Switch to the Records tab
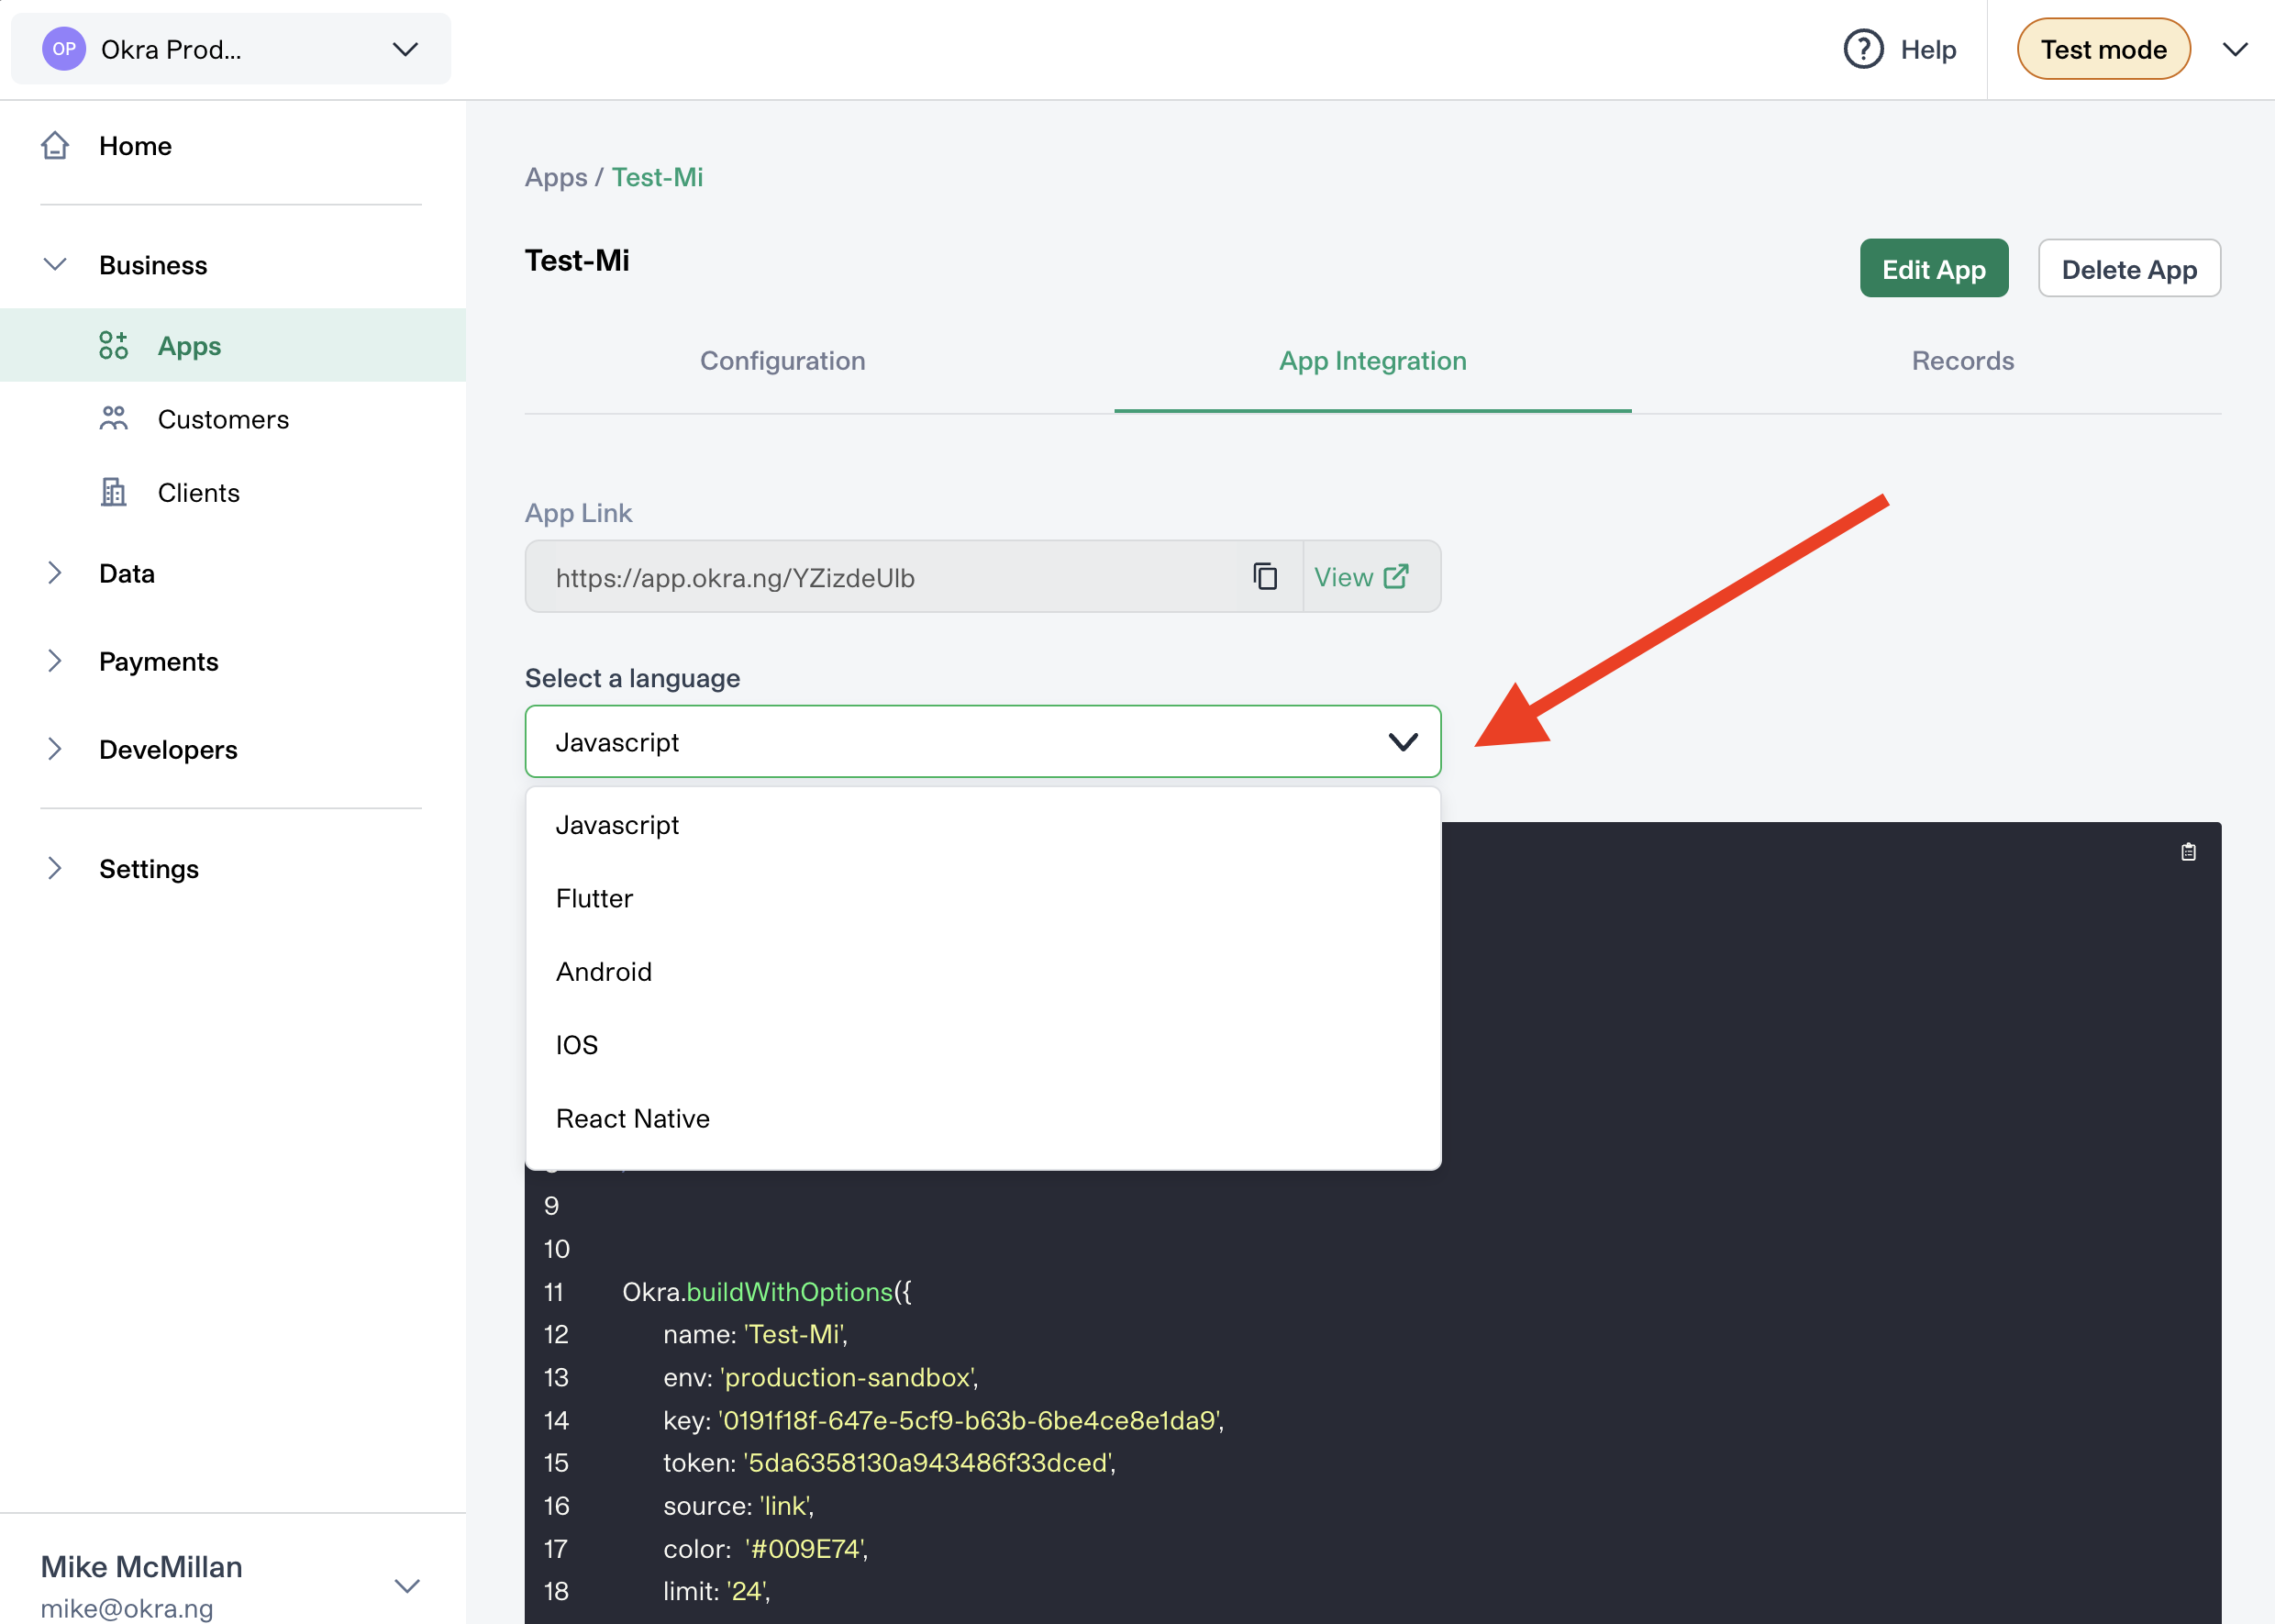Viewport: 2275px width, 1624px height. [1962, 361]
